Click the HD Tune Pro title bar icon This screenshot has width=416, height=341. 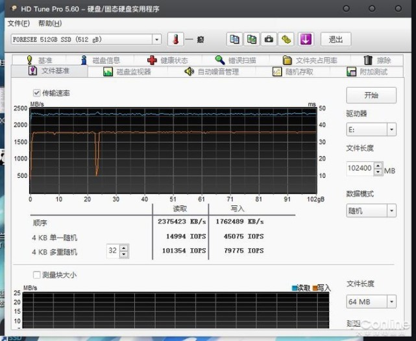tap(14, 8)
